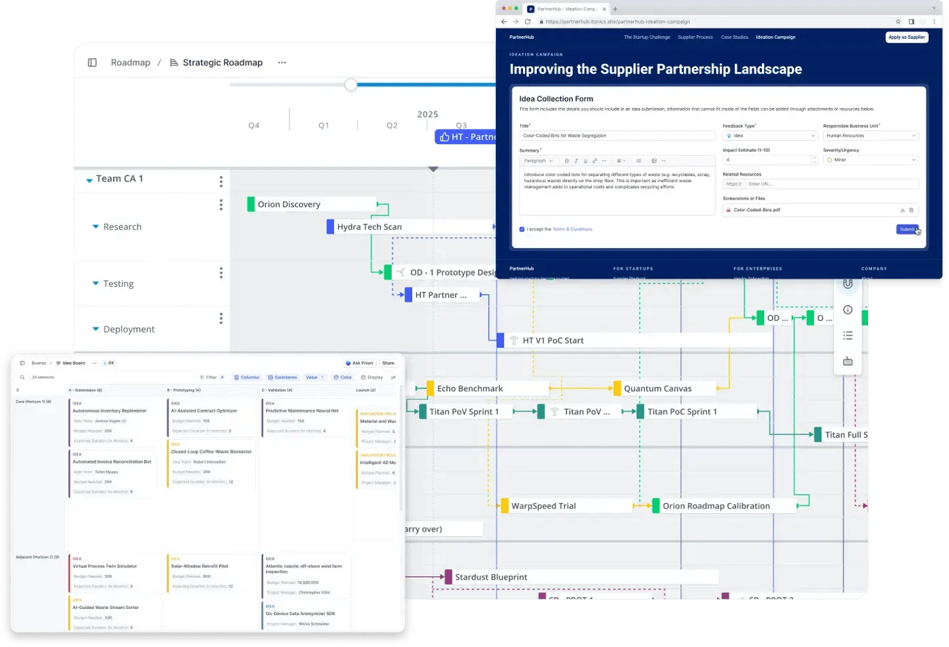Image resolution: width=949 pixels, height=647 pixels.
Task: Click the Apply as Supplier button
Action: click(x=906, y=37)
